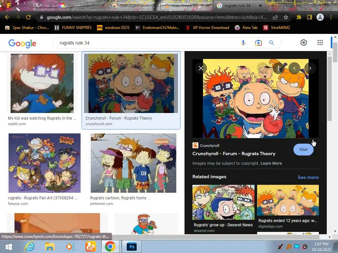Screen dimensions: 338x253
Task: Switch to the Apps | Adobe tab
Action: [81, 6]
